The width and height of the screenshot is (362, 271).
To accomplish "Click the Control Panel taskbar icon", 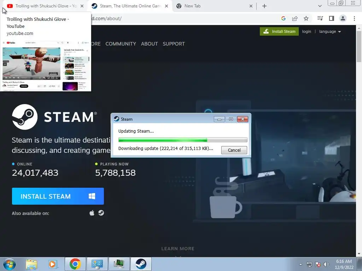I will tap(97, 264).
